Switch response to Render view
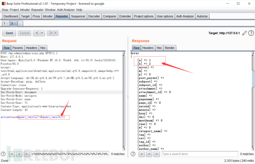 [170, 48]
